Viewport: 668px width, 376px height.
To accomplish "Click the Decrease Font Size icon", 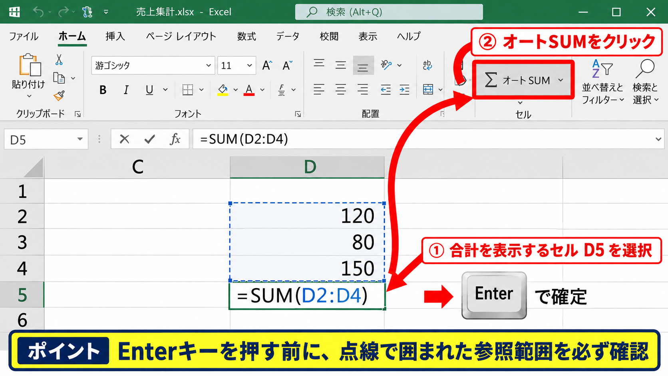I will point(288,65).
